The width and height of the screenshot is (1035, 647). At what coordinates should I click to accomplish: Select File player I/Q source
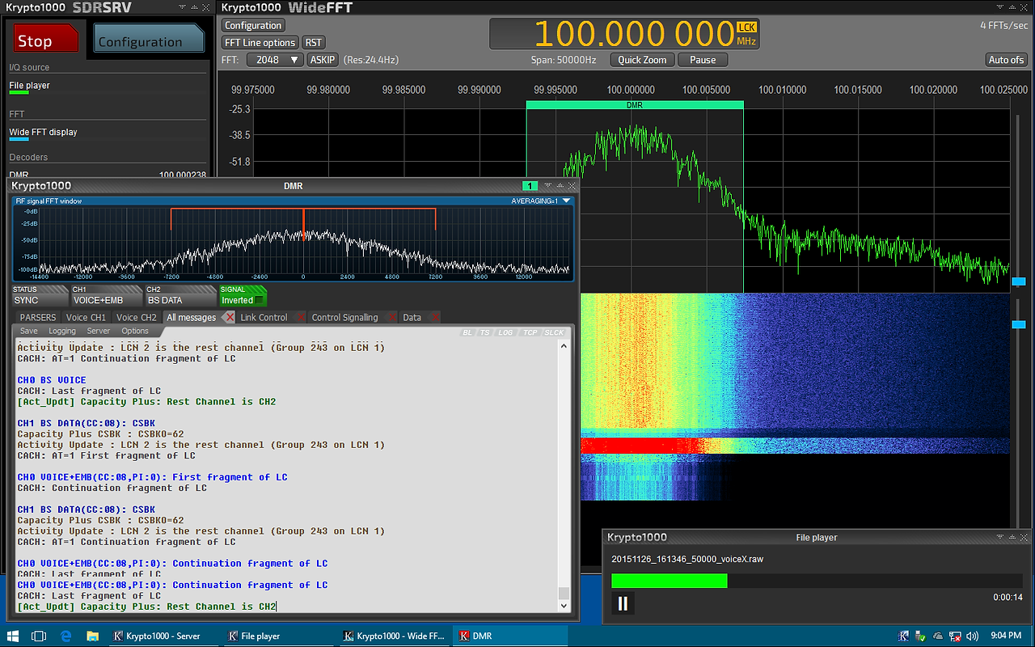click(29, 86)
